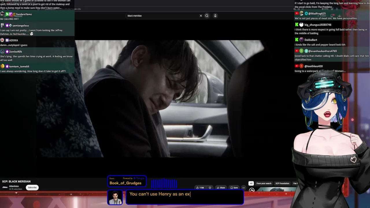
Task: Click the '52.7K subscribers' count
Action: point(16,189)
